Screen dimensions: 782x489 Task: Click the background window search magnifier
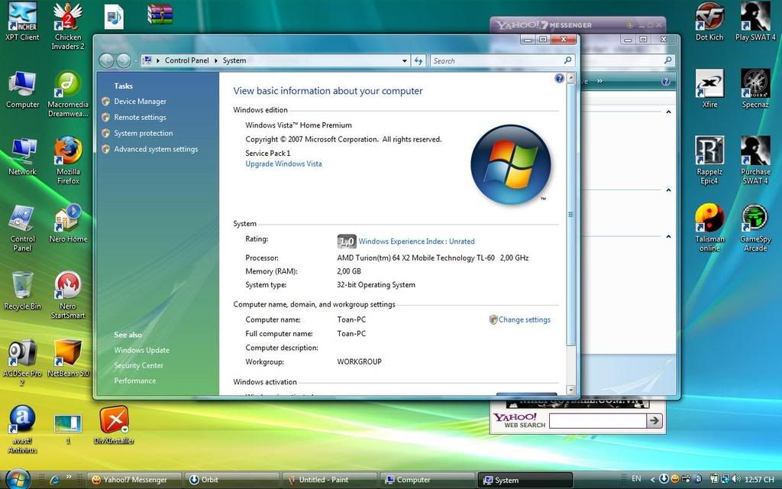coord(667,60)
